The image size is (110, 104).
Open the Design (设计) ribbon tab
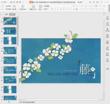pos(37,2)
